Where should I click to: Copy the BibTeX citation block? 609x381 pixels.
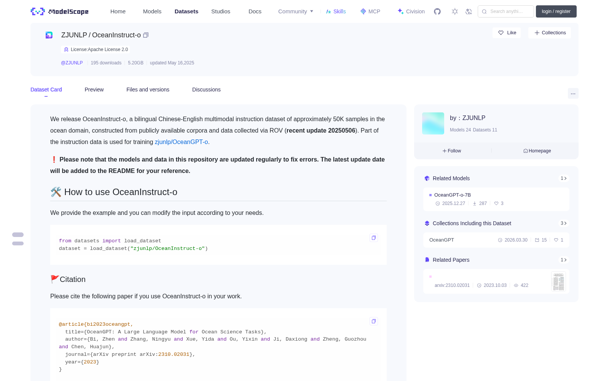click(x=374, y=321)
